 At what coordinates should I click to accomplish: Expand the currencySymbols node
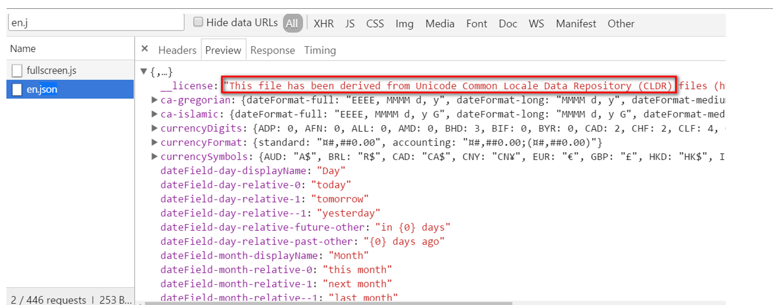click(154, 157)
